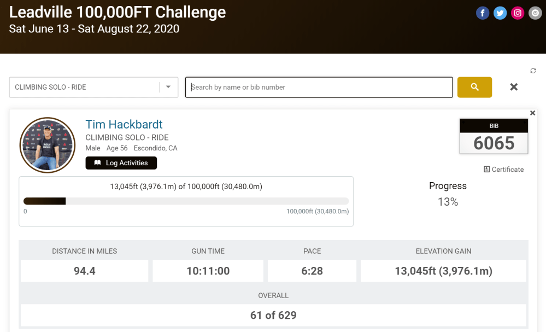
Task: Click Tim Hackbardt's profile photo
Action: [48, 145]
